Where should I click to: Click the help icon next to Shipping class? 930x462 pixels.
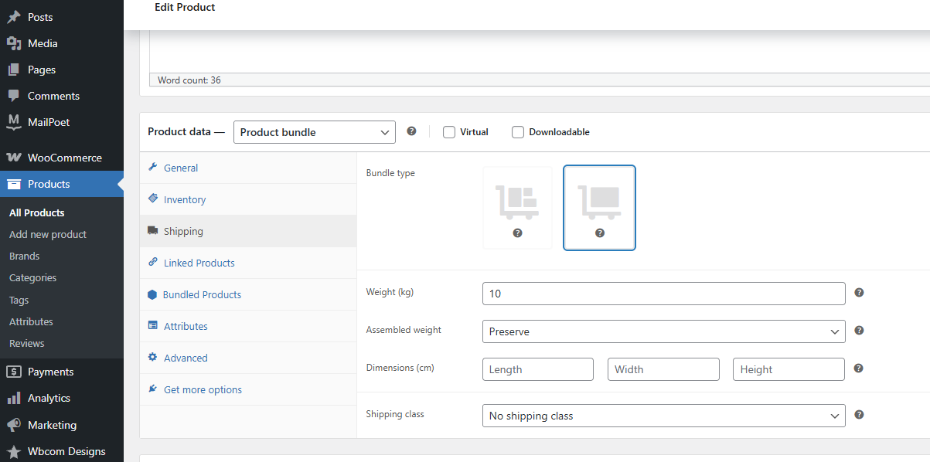coord(858,415)
